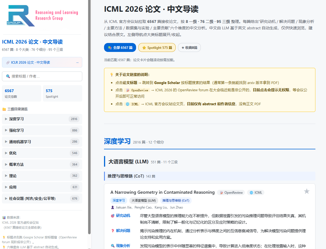This screenshot has width=326, height=249.
Task: Click the magnifier icon beside 现象分析
Action: click(x=112, y=246)
